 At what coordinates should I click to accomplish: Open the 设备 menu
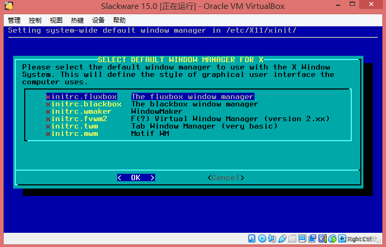(x=98, y=20)
